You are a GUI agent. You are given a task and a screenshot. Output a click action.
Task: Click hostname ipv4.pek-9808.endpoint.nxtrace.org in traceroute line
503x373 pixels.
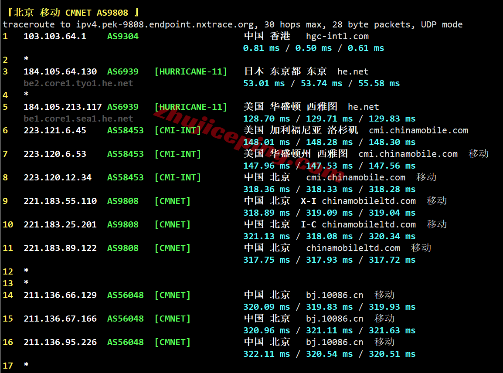166,25
